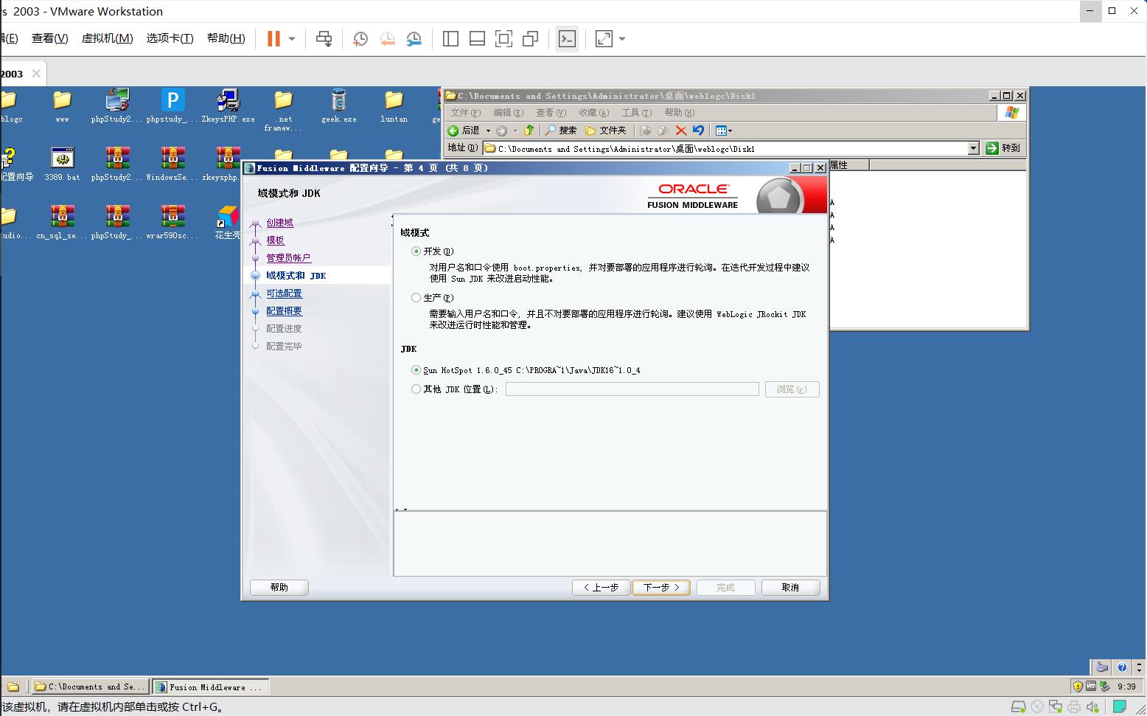1147x716 pixels.
Task: Select the www folder desktop icon
Action: pos(62,105)
